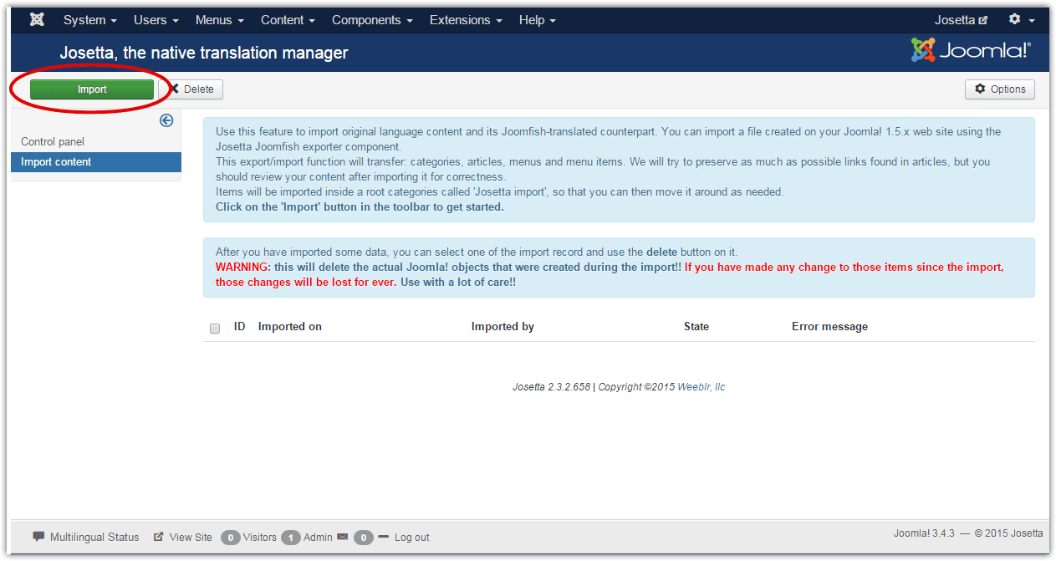Click the Joomla icon in the top menu bar

pos(37,19)
